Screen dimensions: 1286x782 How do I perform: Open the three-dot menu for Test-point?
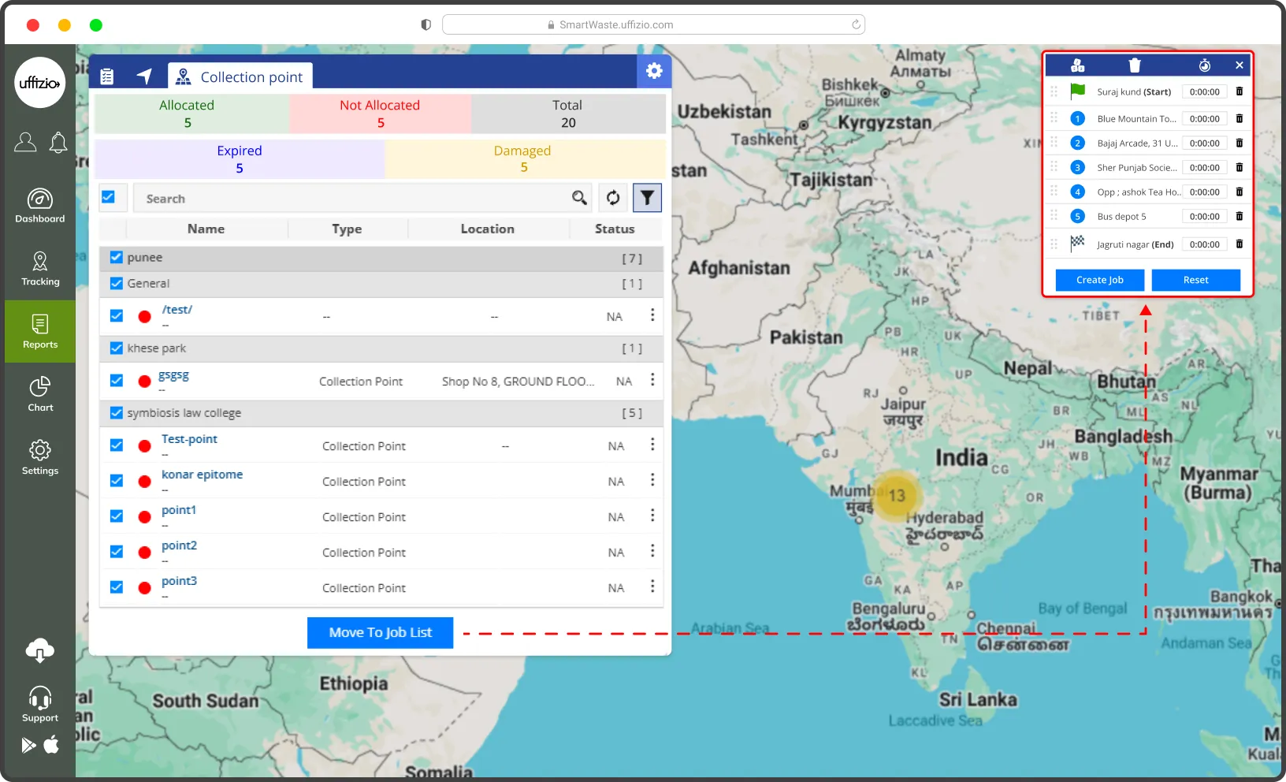click(x=652, y=445)
